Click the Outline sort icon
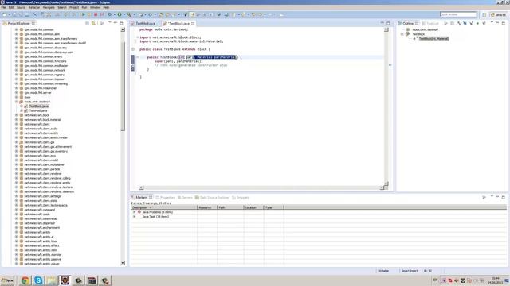Image resolution: width=510 pixels, height=286 pixels. click(458, 23)
